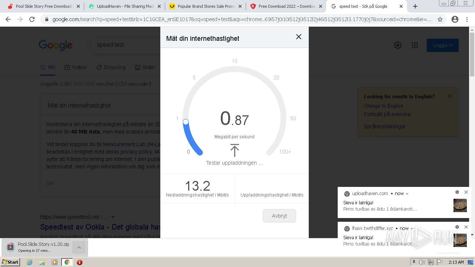475x267 pixels.
Task: Bookmark this page with the star icon
Action: click(x=440, y=19)
